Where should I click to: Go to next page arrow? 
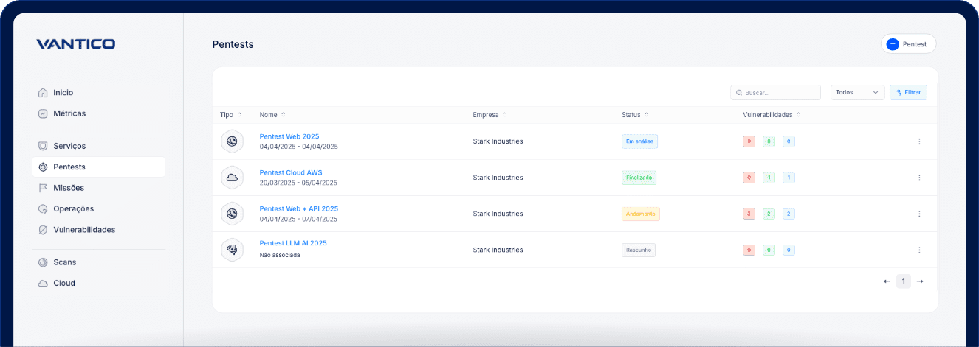tap(920, 281)
